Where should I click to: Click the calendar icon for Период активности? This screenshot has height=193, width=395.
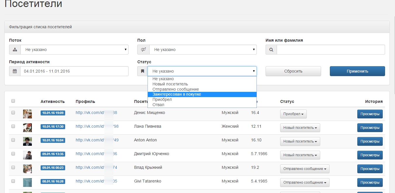[15, 71]
